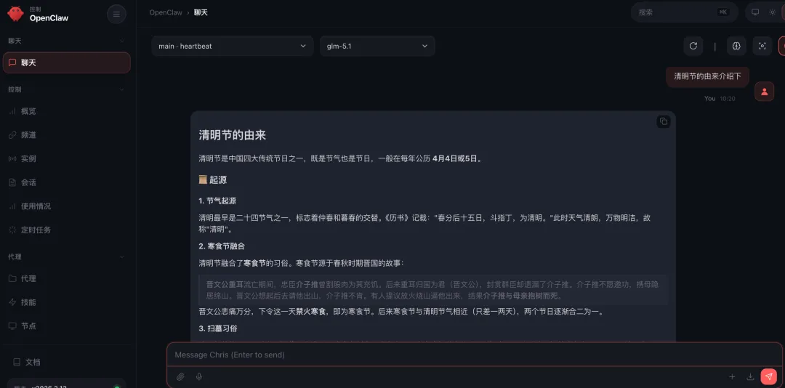
Task: Click the plus icon near send
Action: click(x=732, y=376)
